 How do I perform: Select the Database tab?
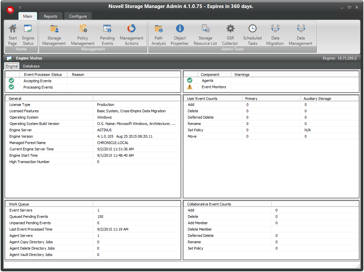[31, 66]
